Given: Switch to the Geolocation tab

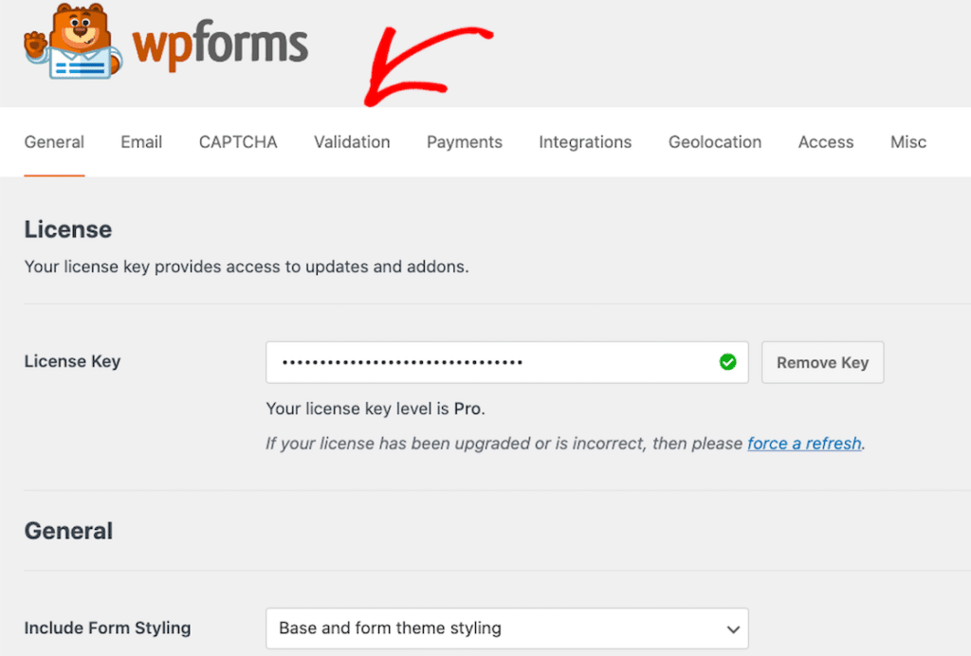Looking at the screenshot, I should 714,142.
